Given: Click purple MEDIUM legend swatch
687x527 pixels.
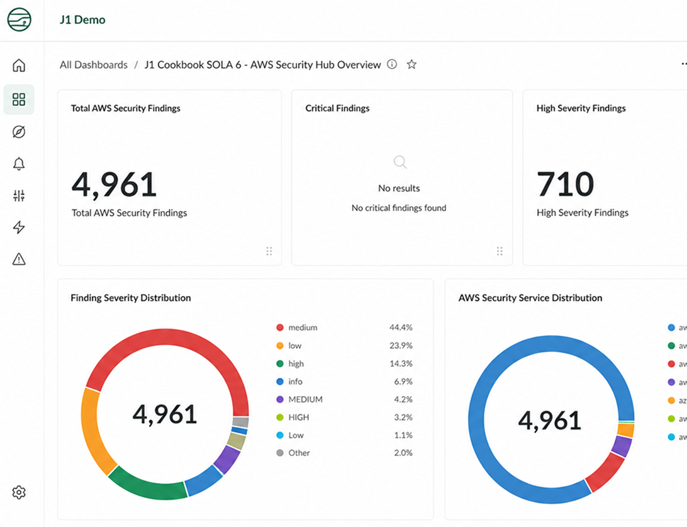Looking at the screenshot, I should coord(280,399).
